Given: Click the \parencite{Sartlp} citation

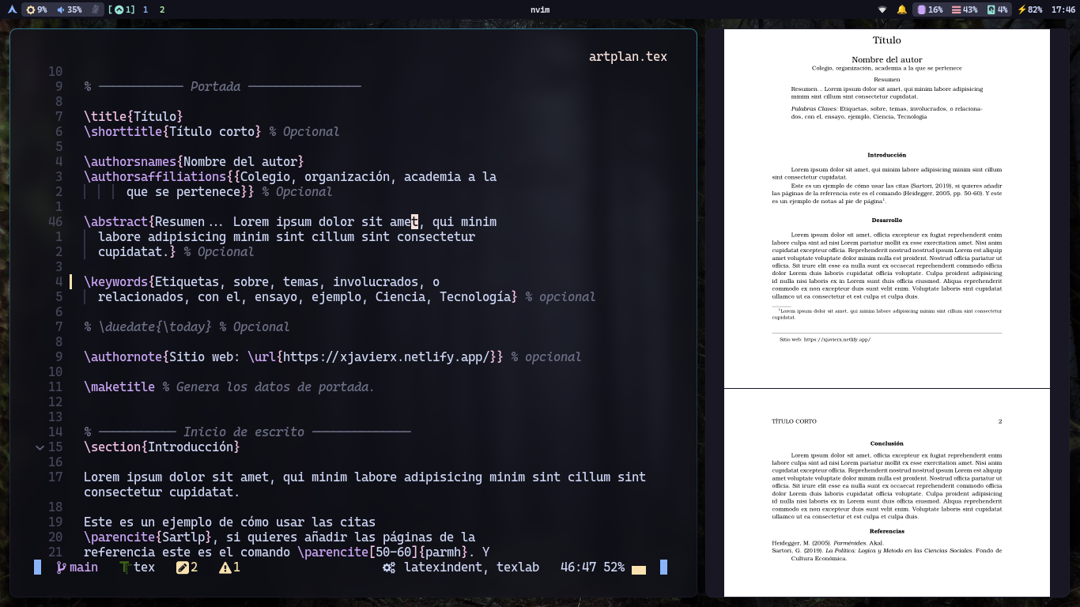Looking at the screenshot, I should click(x=148, y=537).
